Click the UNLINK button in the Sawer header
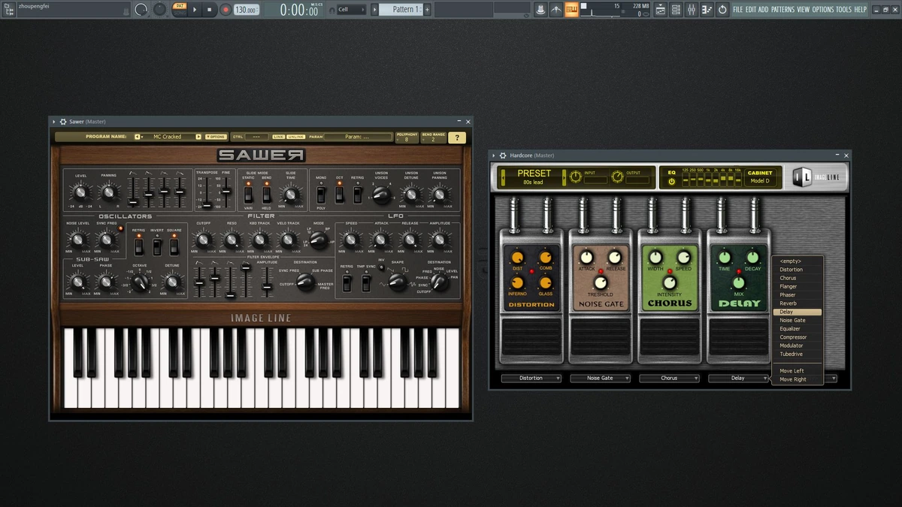This screenshot has height=507, width=902. [x=295, y=137]
